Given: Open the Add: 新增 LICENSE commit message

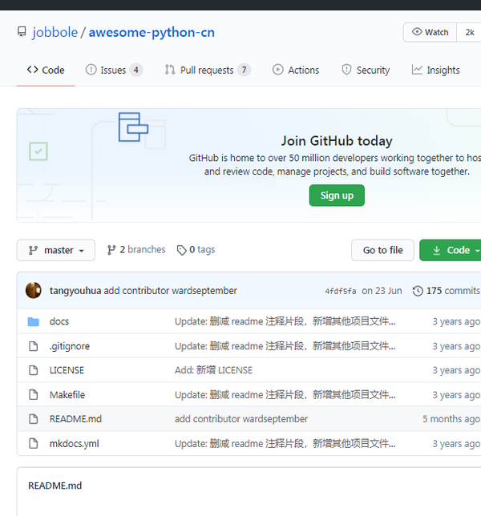Looking at the screenshot, I should pyautogui.click(x=214, y=370).
